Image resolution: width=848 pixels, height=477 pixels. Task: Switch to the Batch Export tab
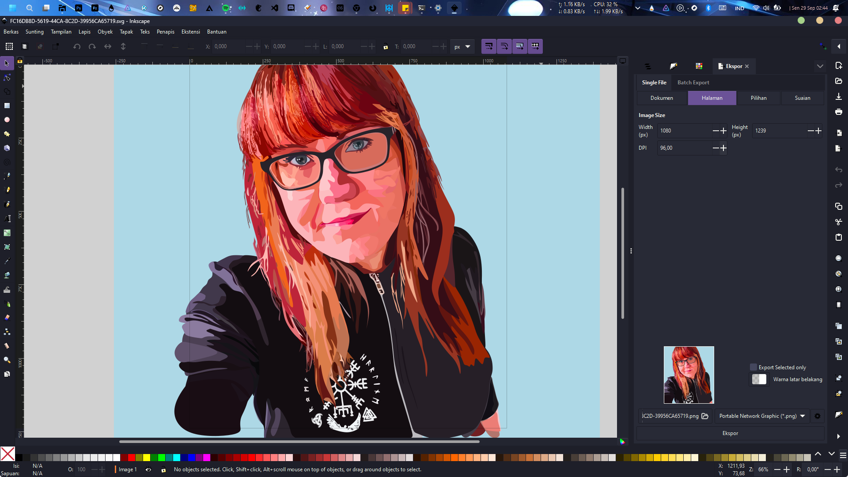click(x=693, y=83)
